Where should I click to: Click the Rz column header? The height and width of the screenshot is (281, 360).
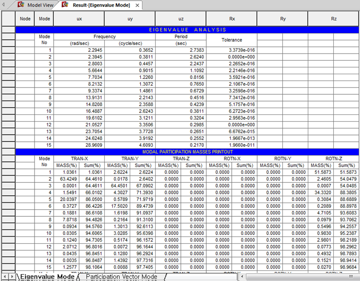334,19
